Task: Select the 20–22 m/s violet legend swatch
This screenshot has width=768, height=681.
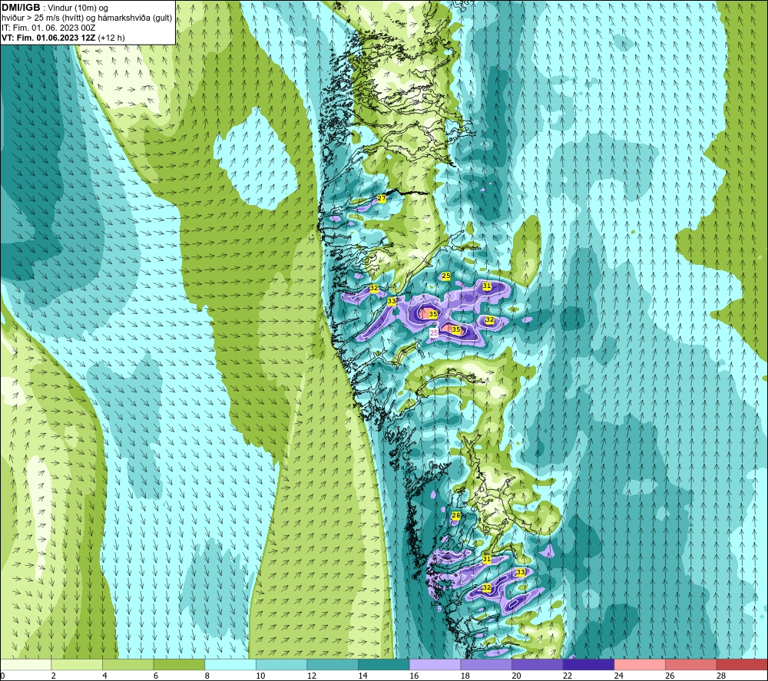Action: pyautogui.click(x=538, y=664)
